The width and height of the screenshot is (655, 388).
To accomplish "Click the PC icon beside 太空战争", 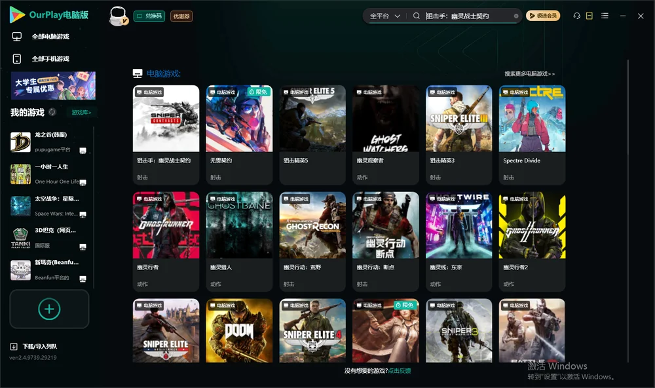I will coord(83,215).
